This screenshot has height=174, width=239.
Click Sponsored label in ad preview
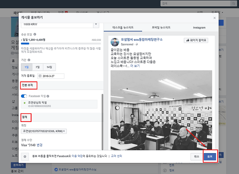127,44
